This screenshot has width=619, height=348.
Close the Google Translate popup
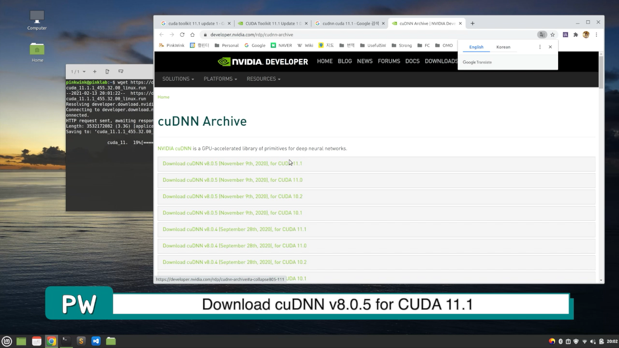pos(550,47)
